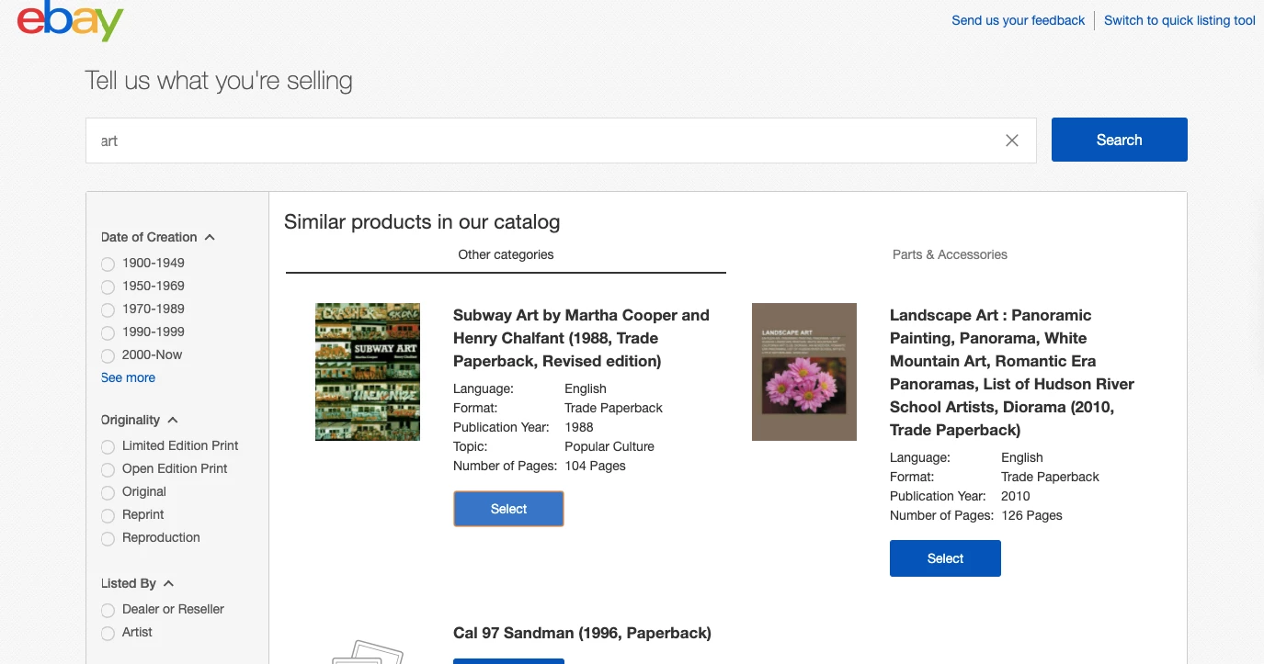Open the Landscape Art cover thumbnail

tap(804, 372)
